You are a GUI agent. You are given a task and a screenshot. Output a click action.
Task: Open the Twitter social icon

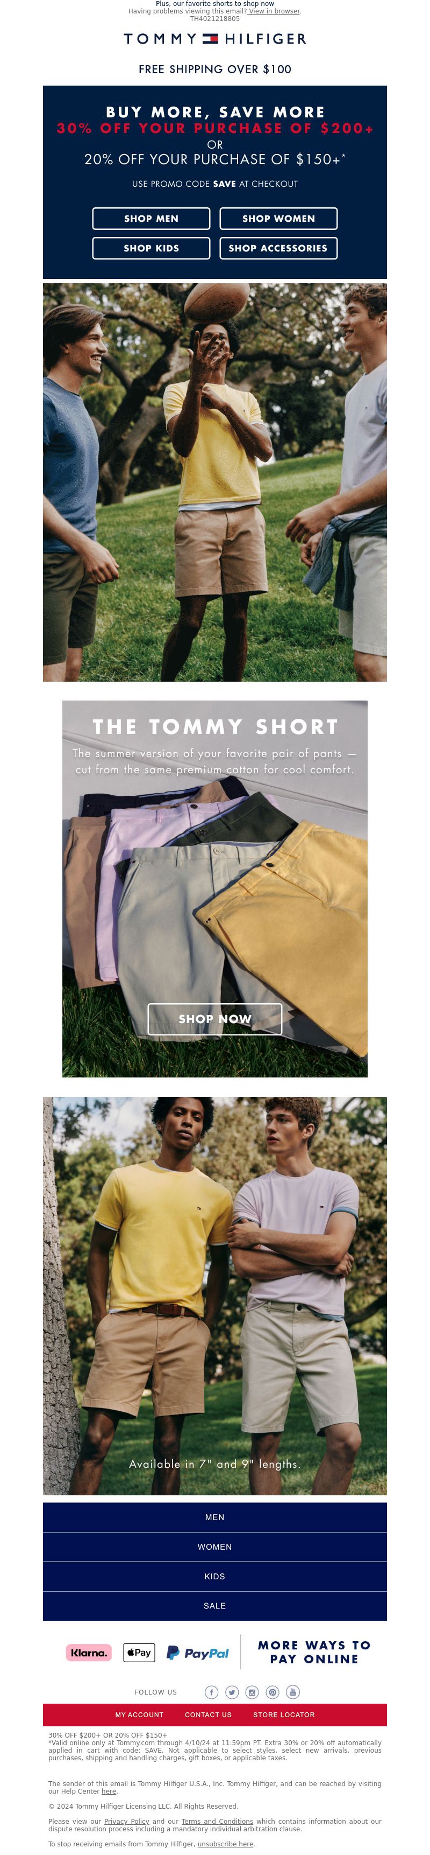coord(232,1692)
